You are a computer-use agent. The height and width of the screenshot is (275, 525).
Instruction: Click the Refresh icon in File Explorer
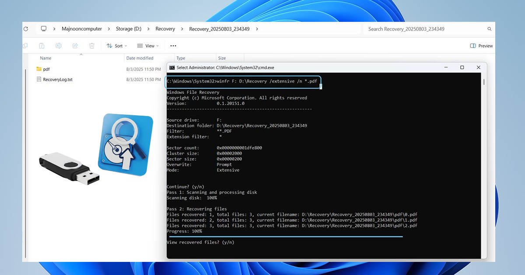tap(26, 29)
